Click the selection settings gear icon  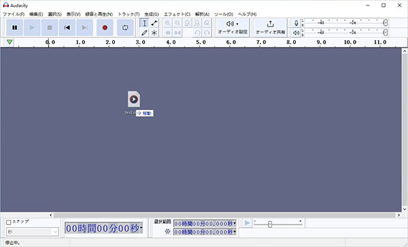167,231
